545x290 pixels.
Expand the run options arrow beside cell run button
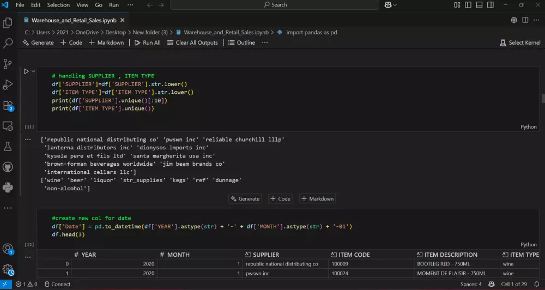coord(33,71)
